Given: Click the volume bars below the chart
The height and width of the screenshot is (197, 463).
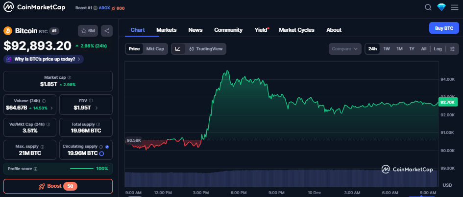Looking at the screenshot, I should coord(281,178).
